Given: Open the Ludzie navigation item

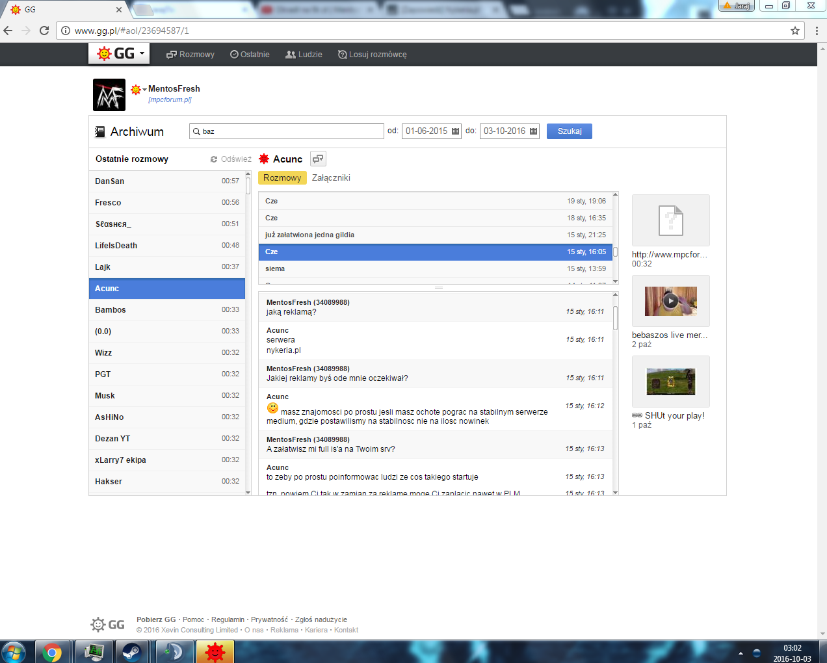Looking at the screenshot, I should (304, 55).
